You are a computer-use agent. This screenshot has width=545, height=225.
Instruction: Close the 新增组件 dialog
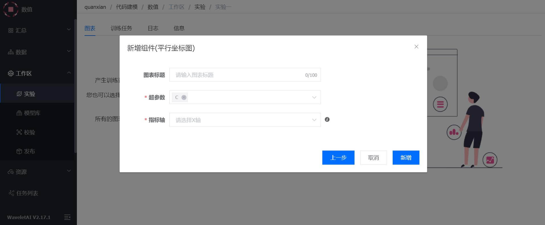[416, 47]
